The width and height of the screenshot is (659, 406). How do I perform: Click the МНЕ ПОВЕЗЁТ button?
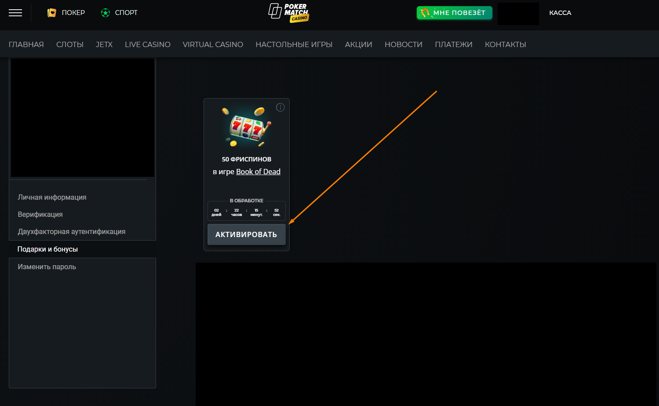pos(455,13)
